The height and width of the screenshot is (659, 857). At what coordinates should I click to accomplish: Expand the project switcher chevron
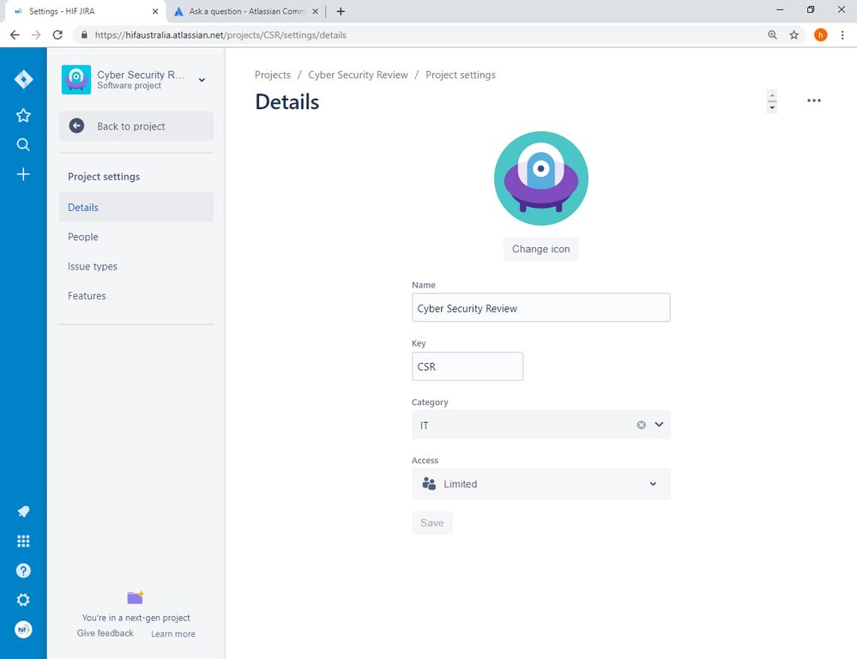coord(202,80)
